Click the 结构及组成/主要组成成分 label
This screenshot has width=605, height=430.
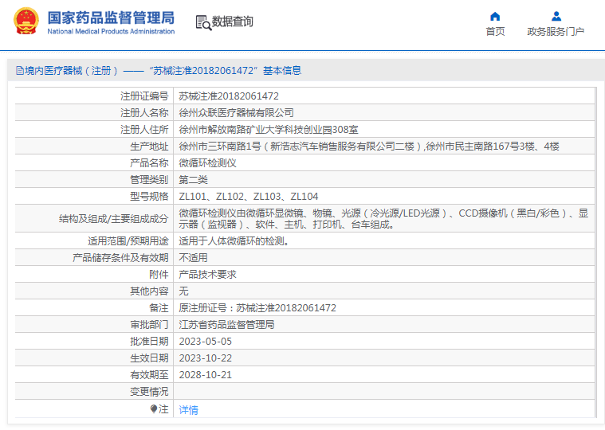pyautogui.click(x=114, y=219)
